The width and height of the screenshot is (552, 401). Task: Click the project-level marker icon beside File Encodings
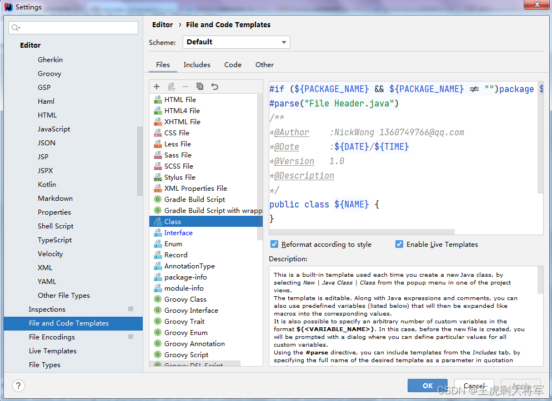pos(131,337)
